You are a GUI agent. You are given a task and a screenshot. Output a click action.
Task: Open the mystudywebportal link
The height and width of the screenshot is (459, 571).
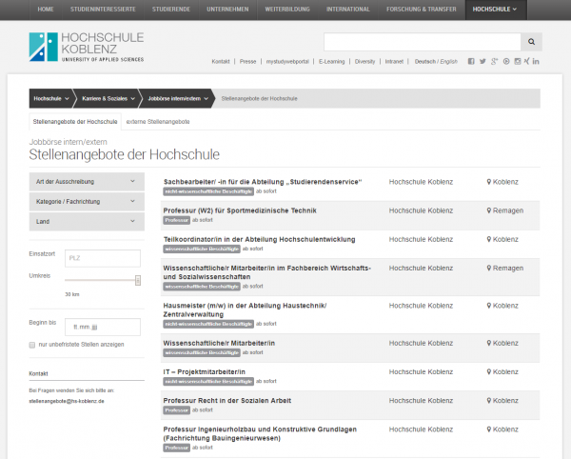287,62
